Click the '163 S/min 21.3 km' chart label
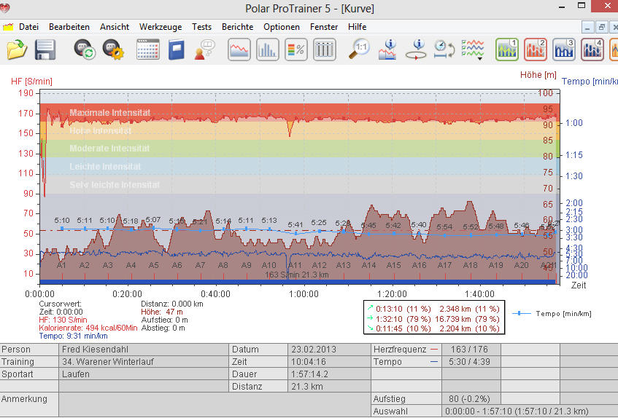This screenshot has height=418, width=618. pyautogui.click(x=296, y=275)
